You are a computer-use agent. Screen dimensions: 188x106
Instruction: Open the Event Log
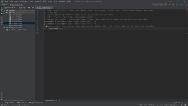[x=178, y=103]
